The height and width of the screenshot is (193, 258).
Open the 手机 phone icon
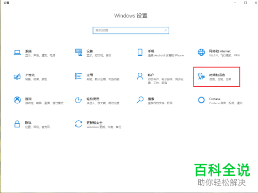tap(140, 52)
